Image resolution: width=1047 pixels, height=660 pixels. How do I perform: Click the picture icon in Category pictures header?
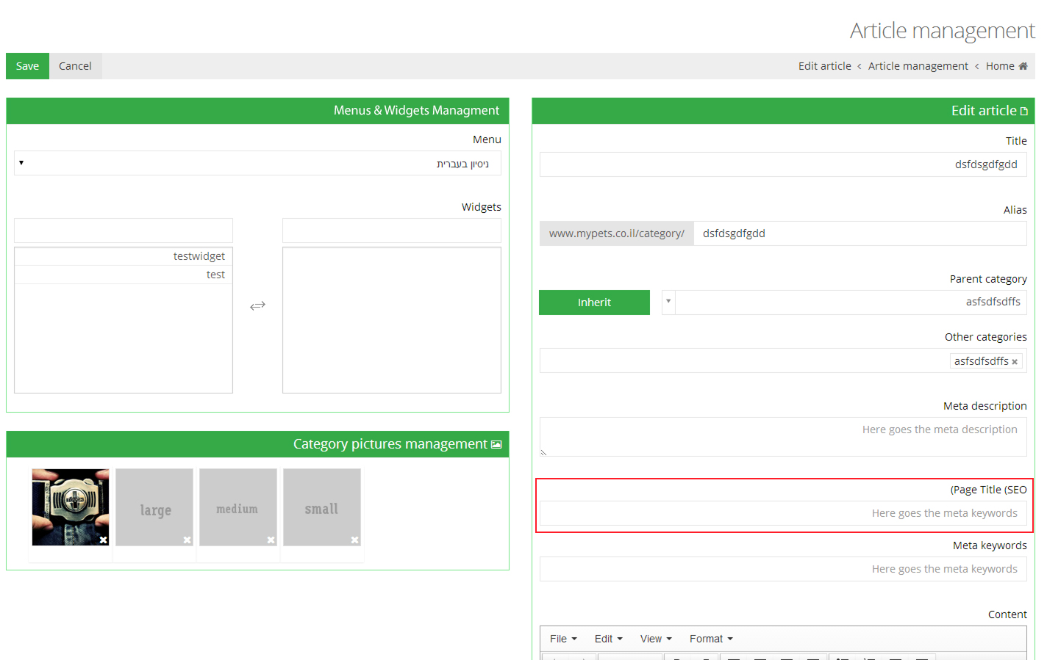point(496,444)
